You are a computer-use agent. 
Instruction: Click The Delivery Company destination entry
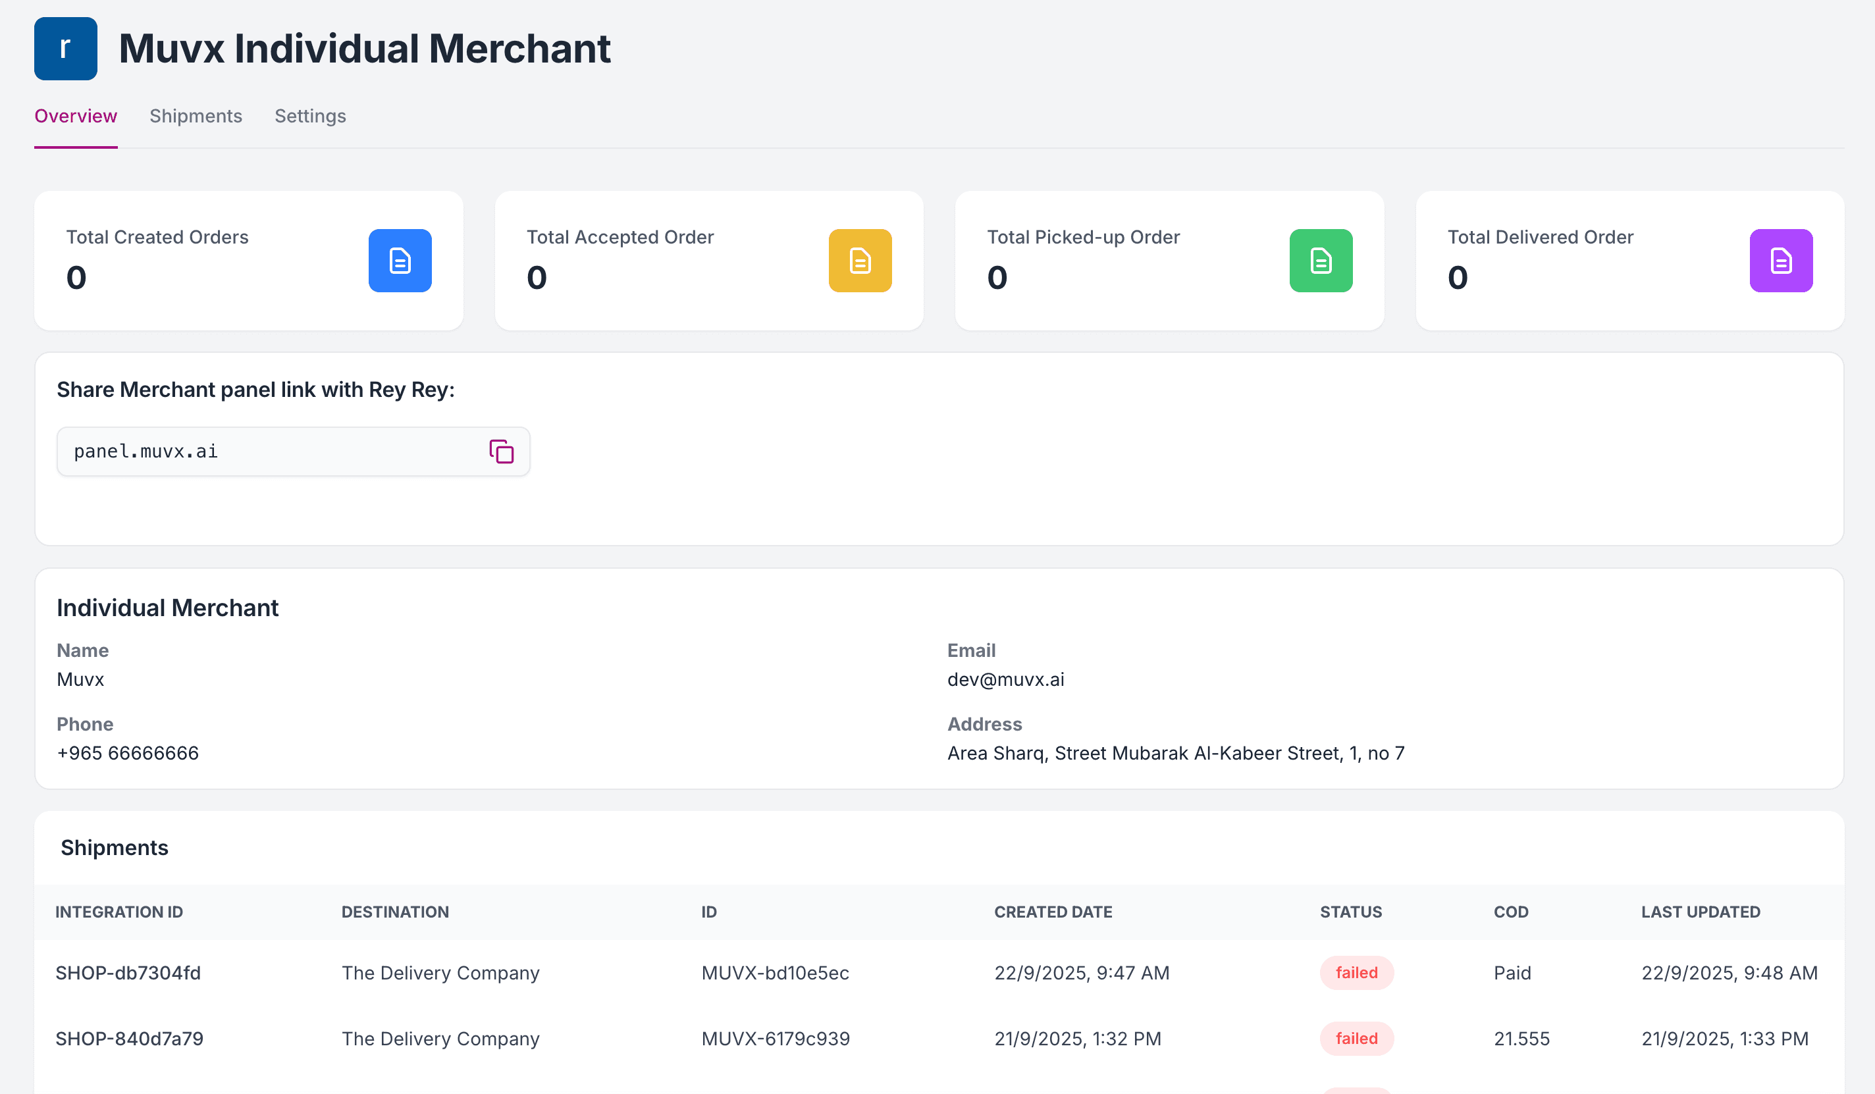click(440, 972)
